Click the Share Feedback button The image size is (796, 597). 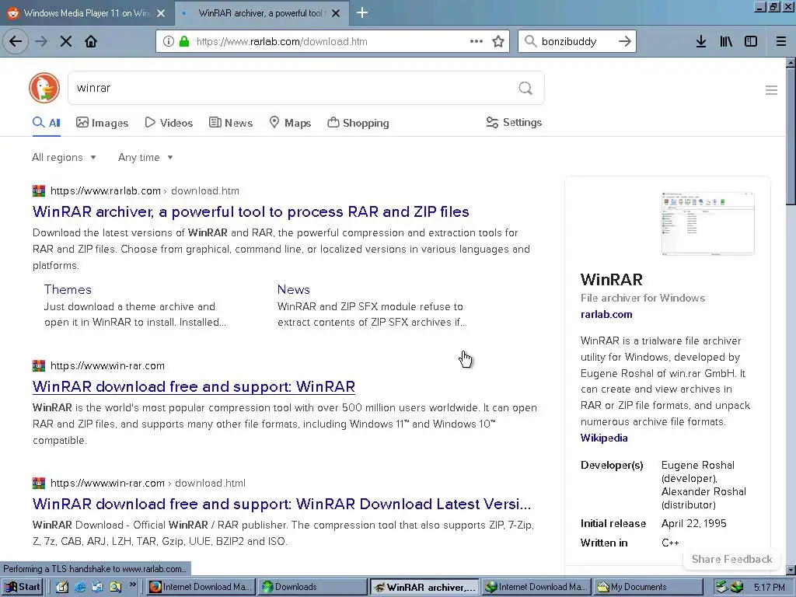pyautogui.click(x=731, y=559)
